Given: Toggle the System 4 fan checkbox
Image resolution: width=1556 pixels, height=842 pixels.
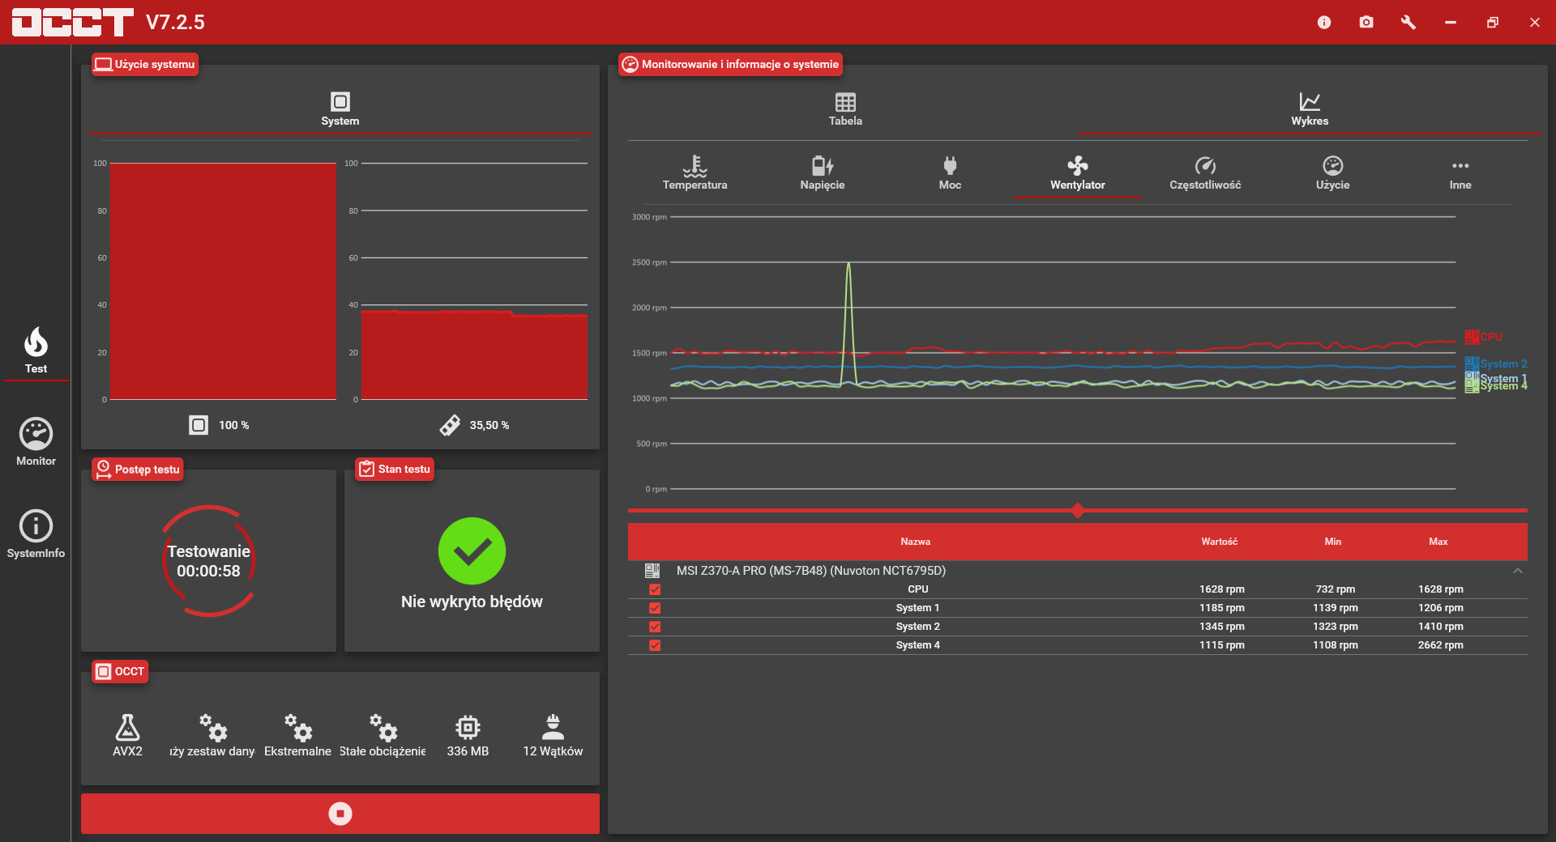Looking at the screenshot, I should click(655, 645).
